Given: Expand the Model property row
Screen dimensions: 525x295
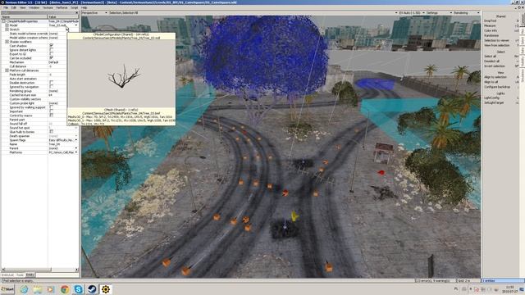Looking at the screenshot, I should pos(7,25).
